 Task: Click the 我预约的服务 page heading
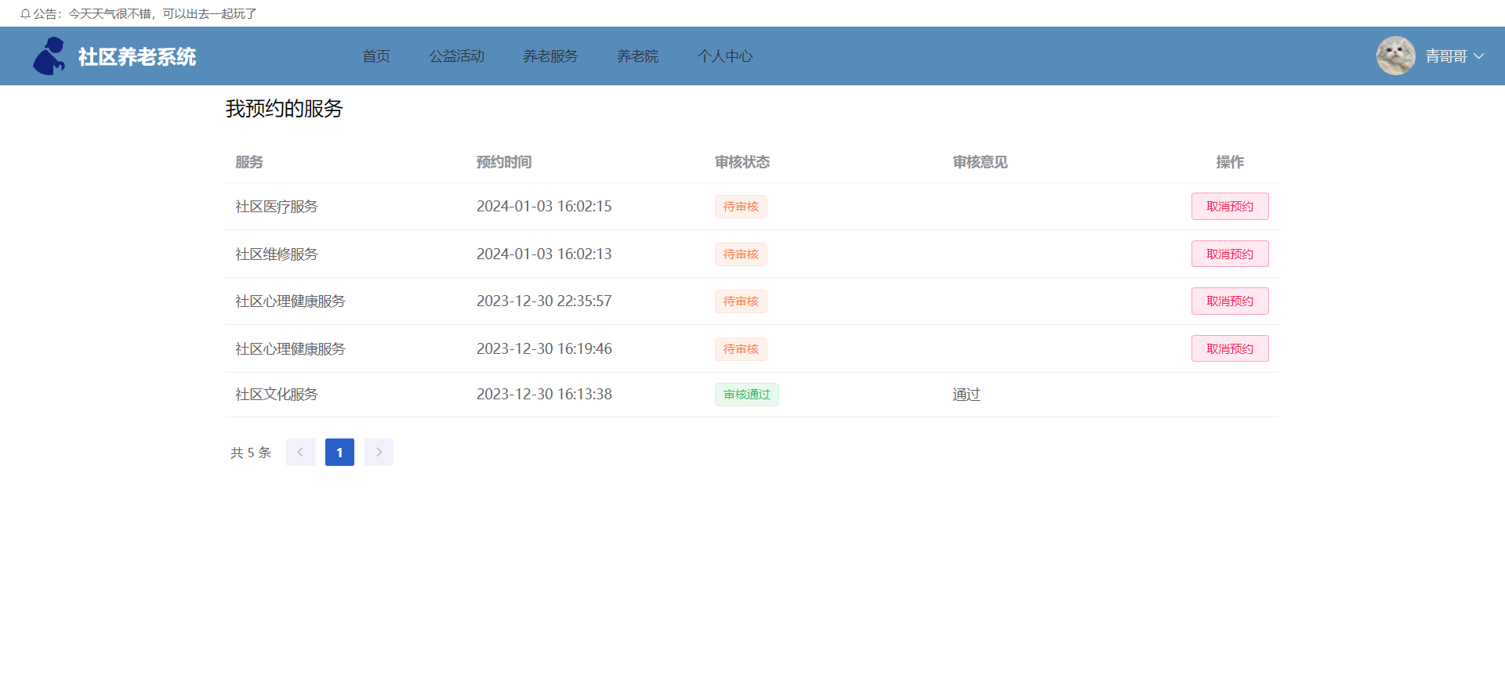(x=285, y=109)
